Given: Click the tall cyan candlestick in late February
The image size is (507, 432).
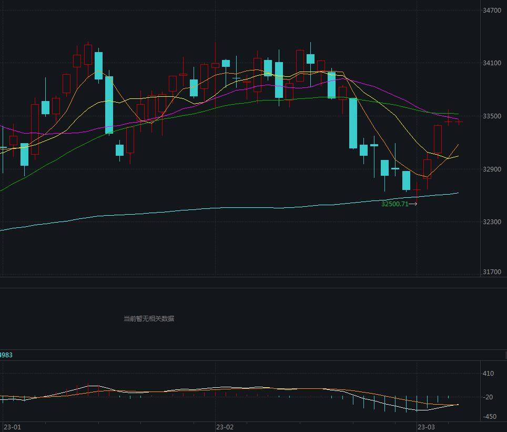Looking at the screenshot, I should tap(353, 123).
